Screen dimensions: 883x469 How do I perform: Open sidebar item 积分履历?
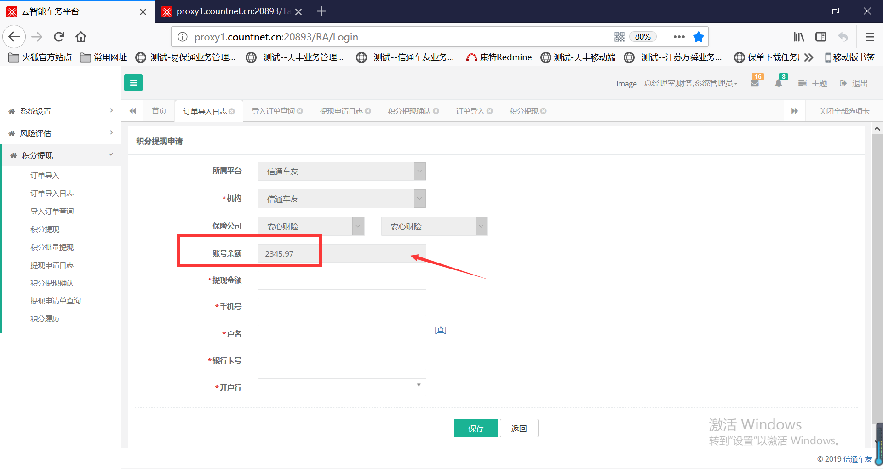45,319
